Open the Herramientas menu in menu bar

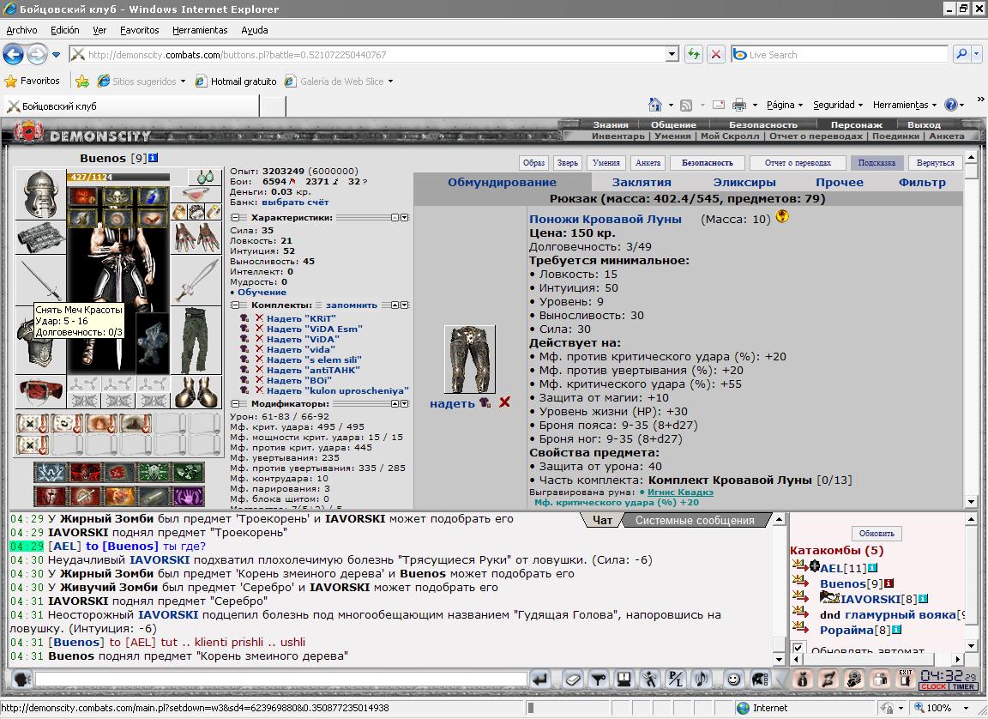pyautogui.click(x=200, y=30)
